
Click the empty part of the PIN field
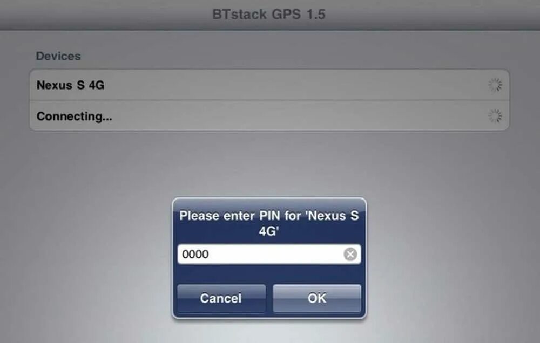click(x=275, y=254)
